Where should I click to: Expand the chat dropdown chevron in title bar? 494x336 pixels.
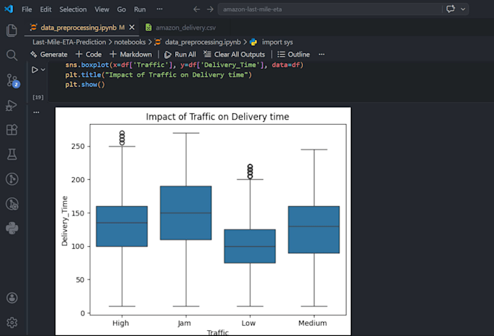[463, 9]
